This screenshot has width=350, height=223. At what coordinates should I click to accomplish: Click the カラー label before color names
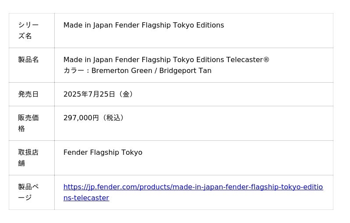(74, 71)
